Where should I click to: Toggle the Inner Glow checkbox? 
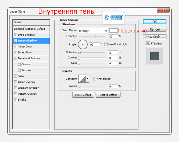pyautogui.click(x=16, y=52)
